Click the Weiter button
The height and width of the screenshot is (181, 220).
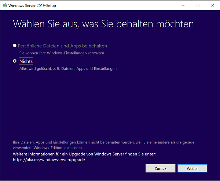pos(192,169)
